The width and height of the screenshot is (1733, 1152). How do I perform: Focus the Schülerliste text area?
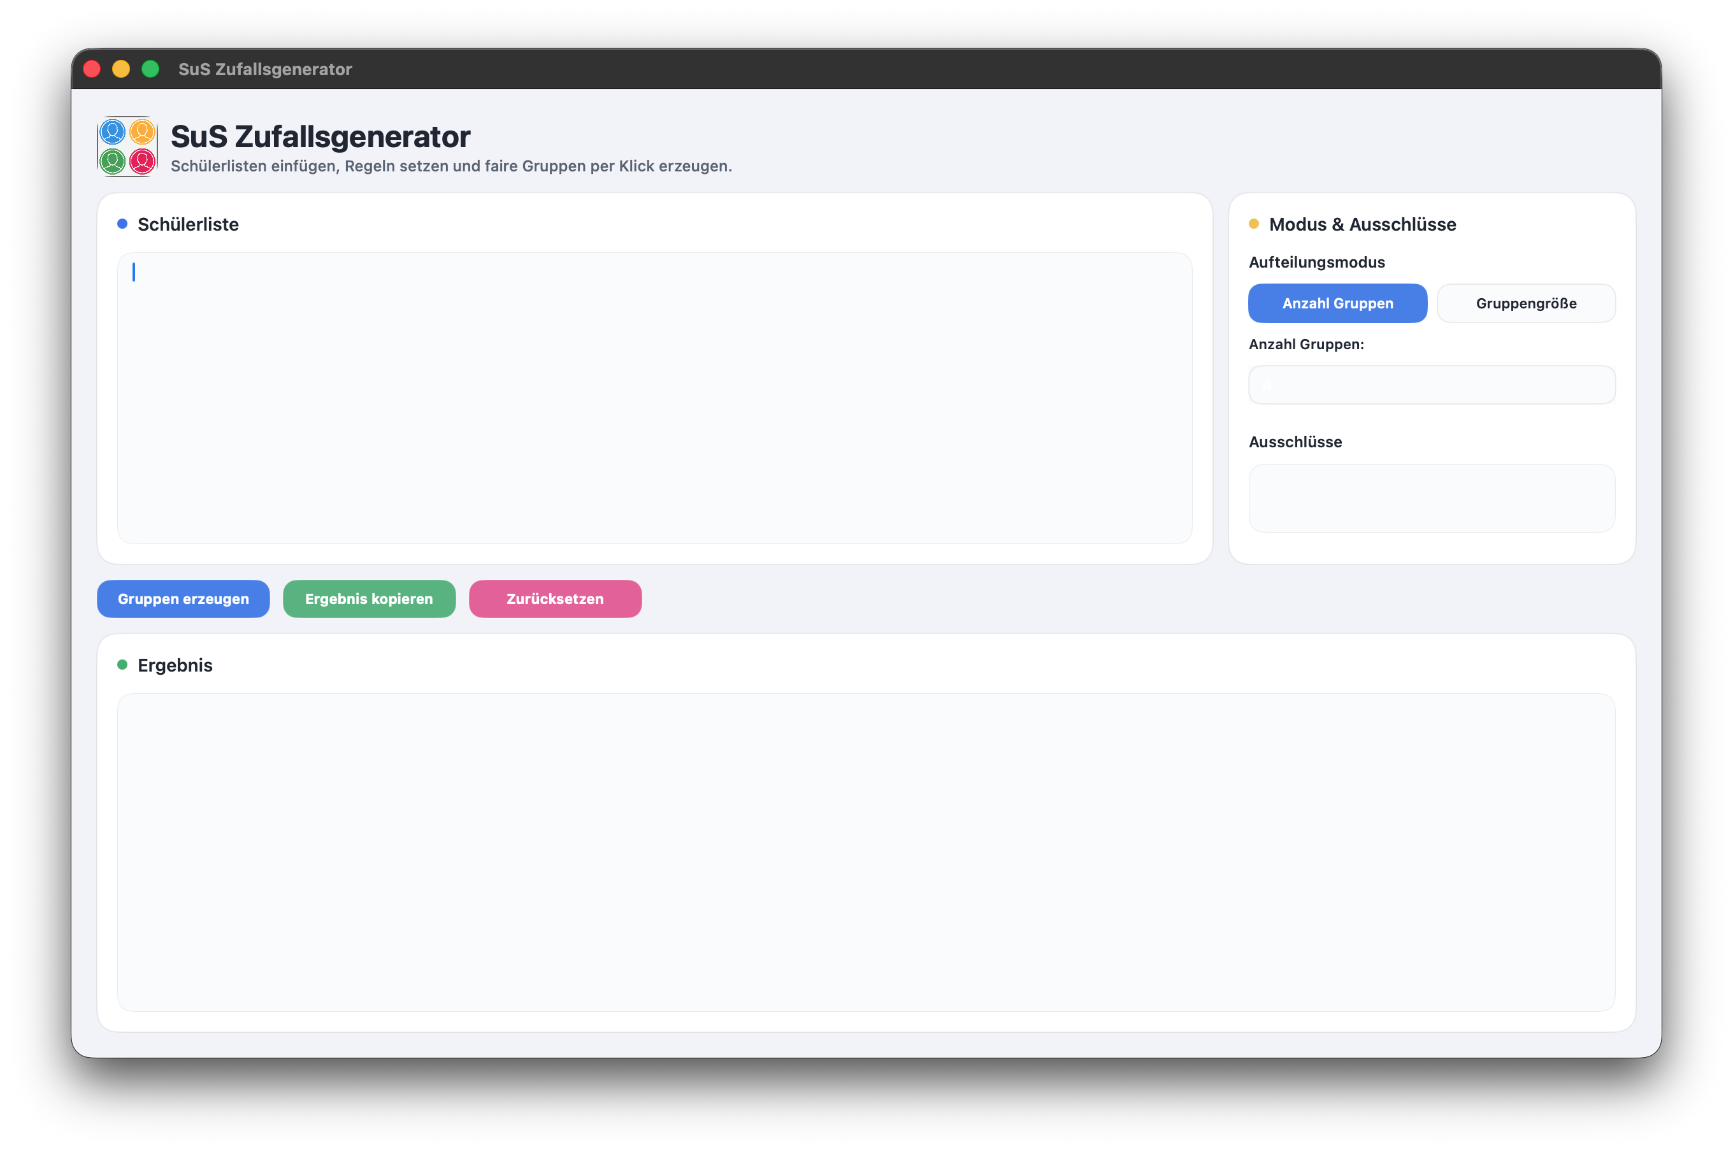pyautogui.click(x=654, y=398)
